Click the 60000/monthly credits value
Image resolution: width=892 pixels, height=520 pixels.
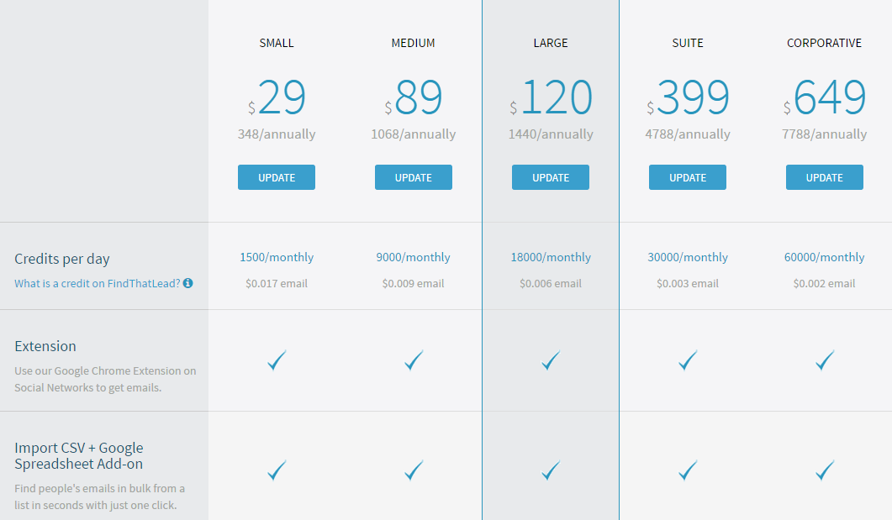coord(824,257)
